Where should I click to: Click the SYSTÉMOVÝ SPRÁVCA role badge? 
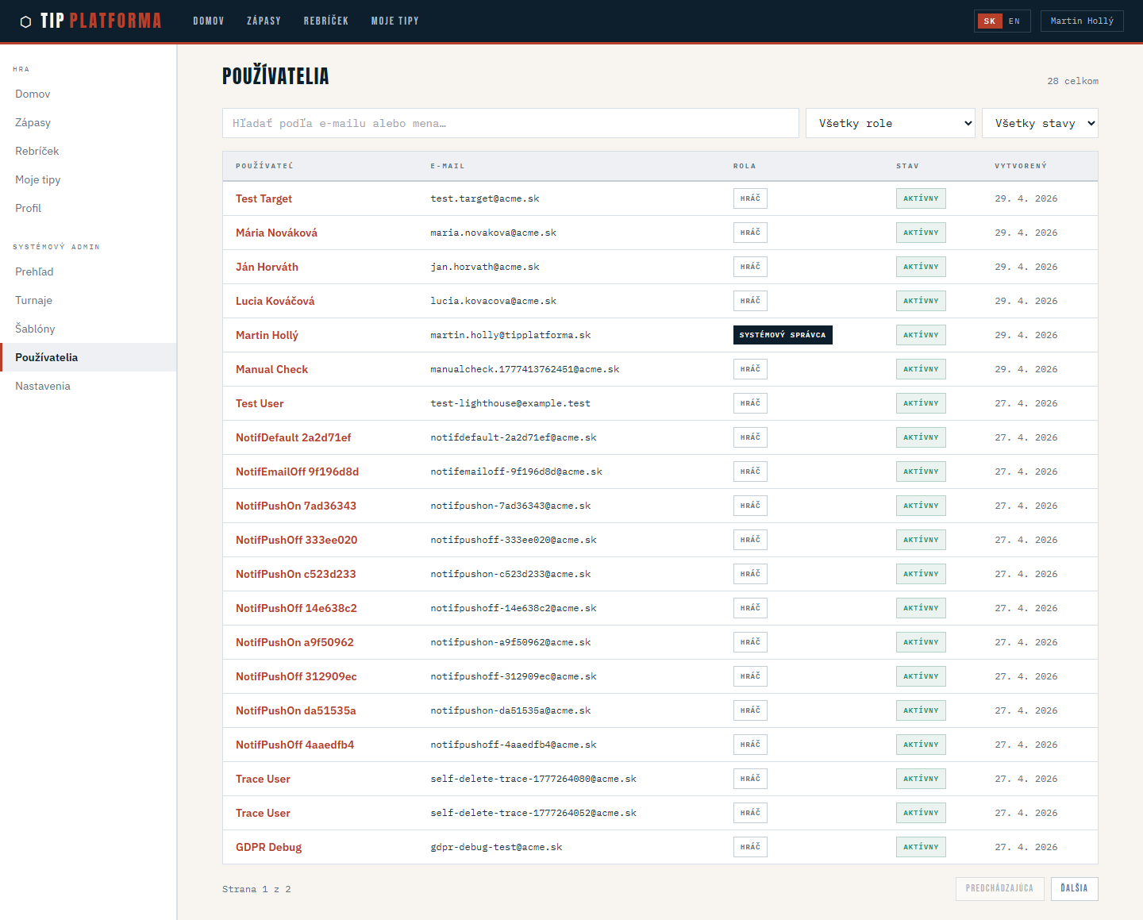click(x=783, y=335)
